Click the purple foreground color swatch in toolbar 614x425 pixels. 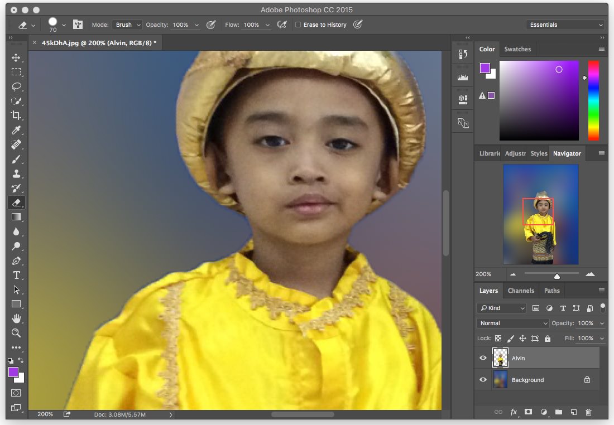(x=13, y=372)
